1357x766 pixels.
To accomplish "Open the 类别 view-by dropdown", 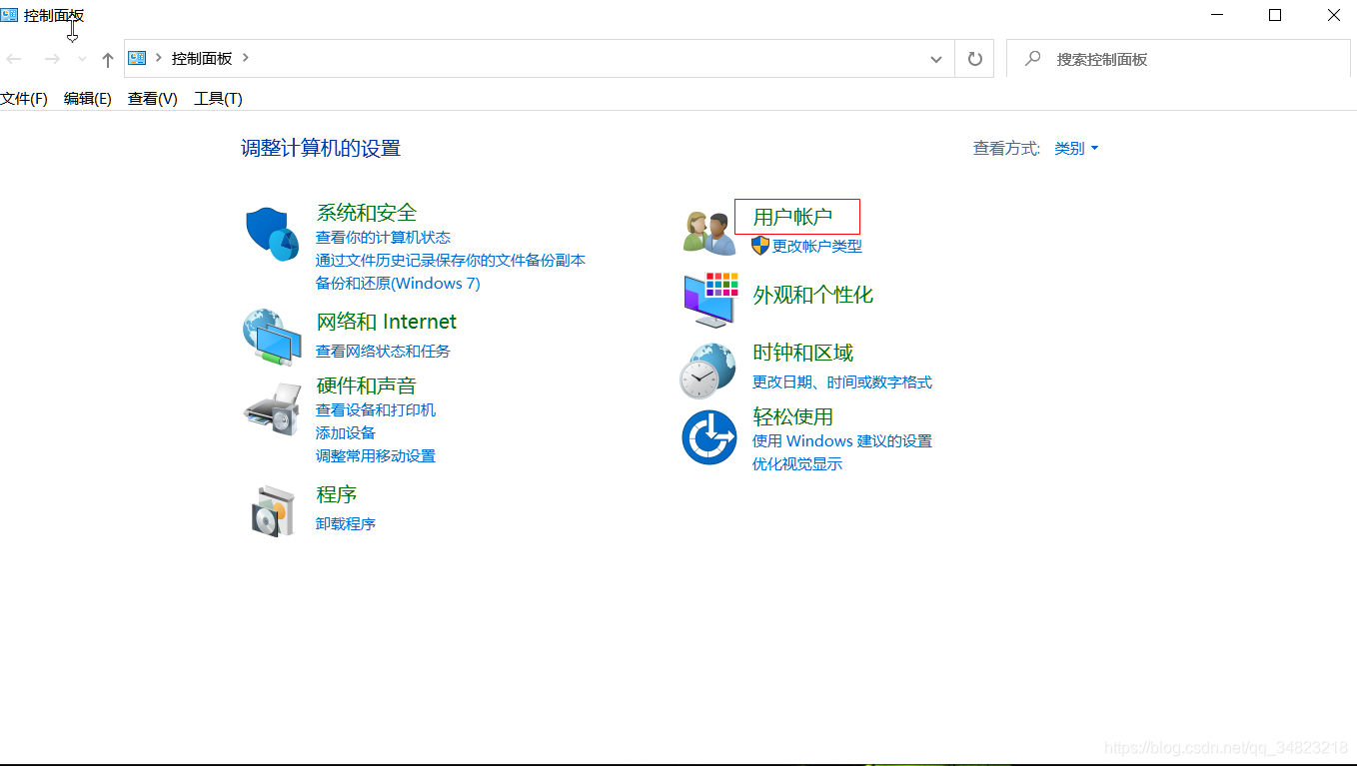I will (x=1076, y=148).
